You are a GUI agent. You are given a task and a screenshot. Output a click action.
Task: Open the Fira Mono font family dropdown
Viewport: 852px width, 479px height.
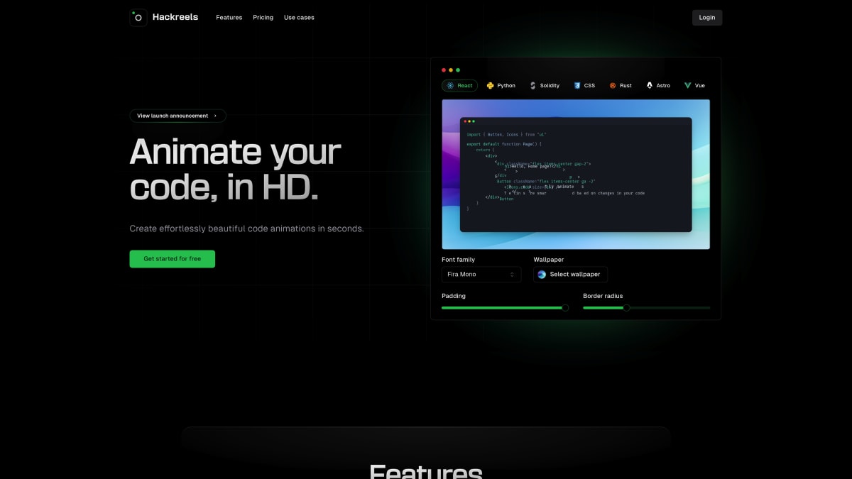481,275
